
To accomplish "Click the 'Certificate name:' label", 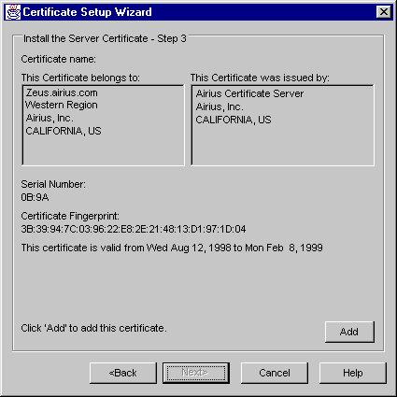I will point(59,59).
